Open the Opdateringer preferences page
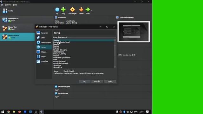Viewport: 203px width, 114px height. (x=44, y=42)
